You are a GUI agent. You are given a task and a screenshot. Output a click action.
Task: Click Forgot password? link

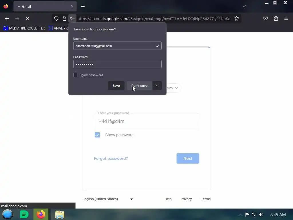coord(111,158)
